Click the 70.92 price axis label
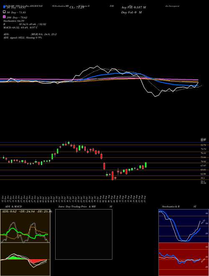This screenshot has height=276, width=209. point(204,161)
